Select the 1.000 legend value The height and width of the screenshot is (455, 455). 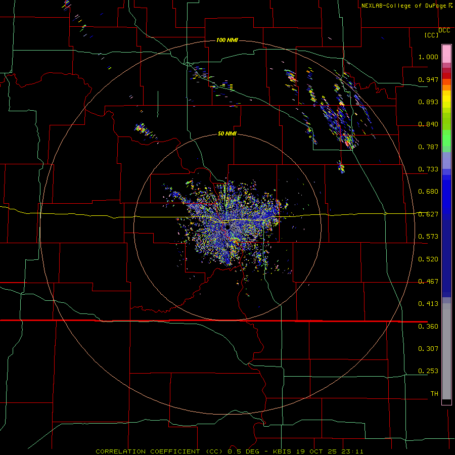[428, 57]
